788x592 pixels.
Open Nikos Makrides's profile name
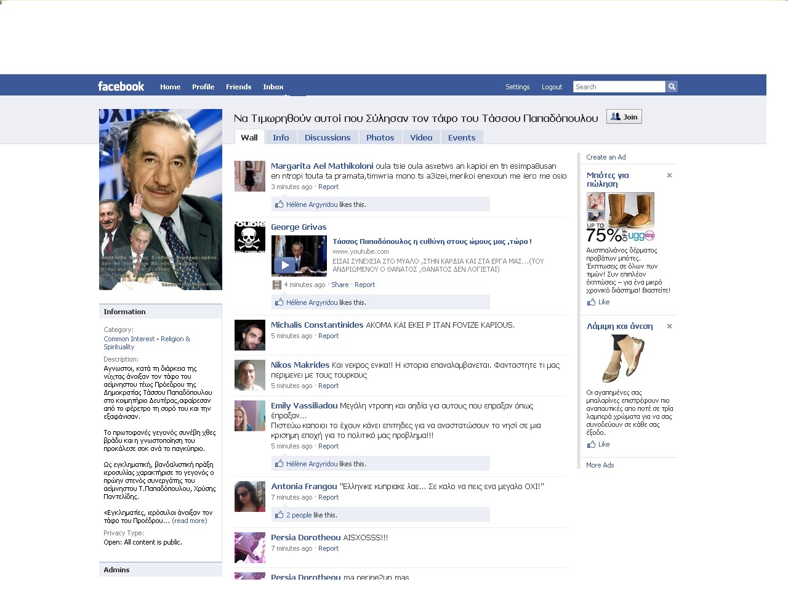(x=300, y=365)
